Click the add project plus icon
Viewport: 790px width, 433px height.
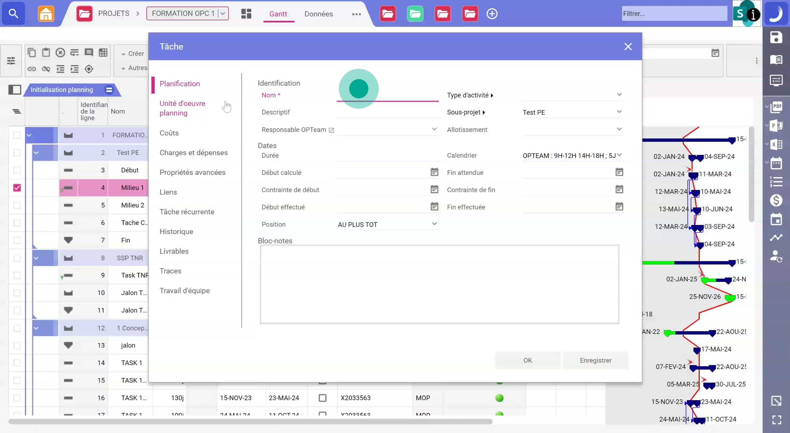pyautogui.click(x=492, y=14)
